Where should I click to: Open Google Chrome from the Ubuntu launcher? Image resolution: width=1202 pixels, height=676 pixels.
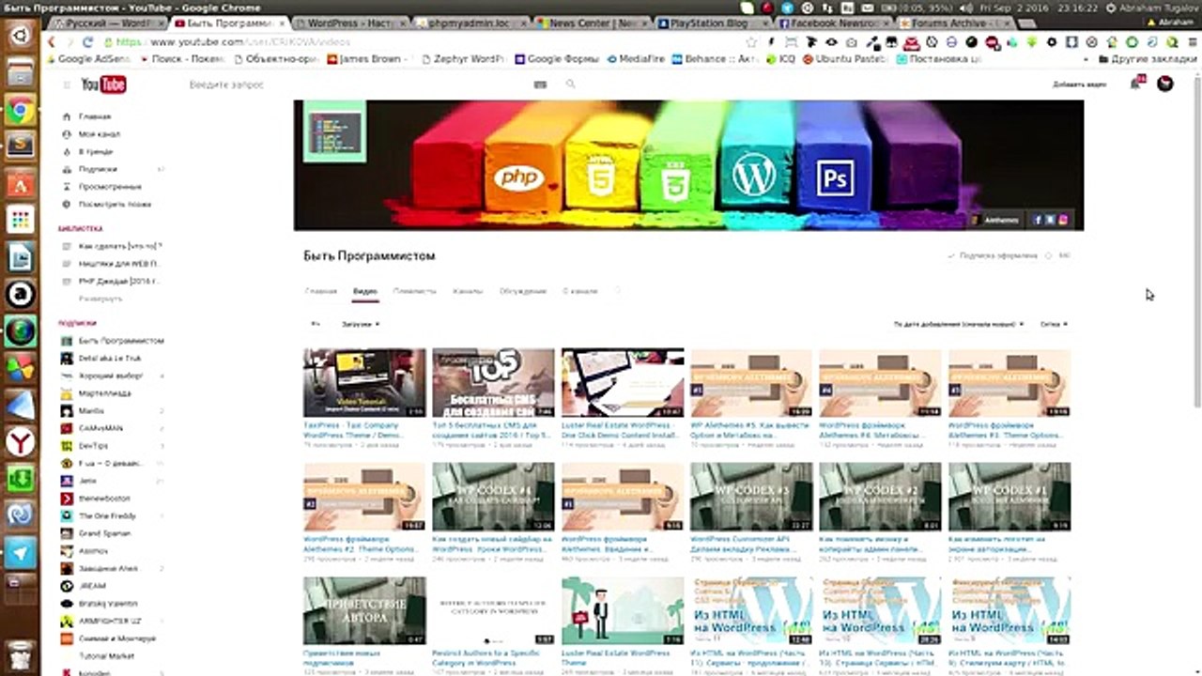coord(20,111)
